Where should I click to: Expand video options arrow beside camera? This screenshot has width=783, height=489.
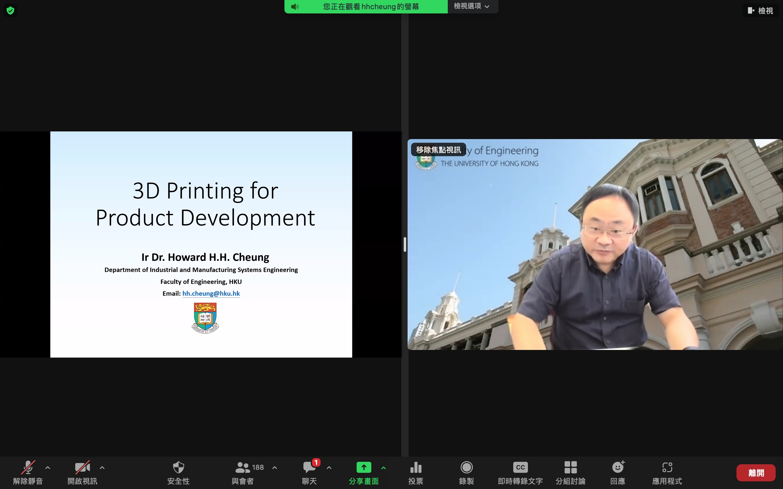(102, 468)
